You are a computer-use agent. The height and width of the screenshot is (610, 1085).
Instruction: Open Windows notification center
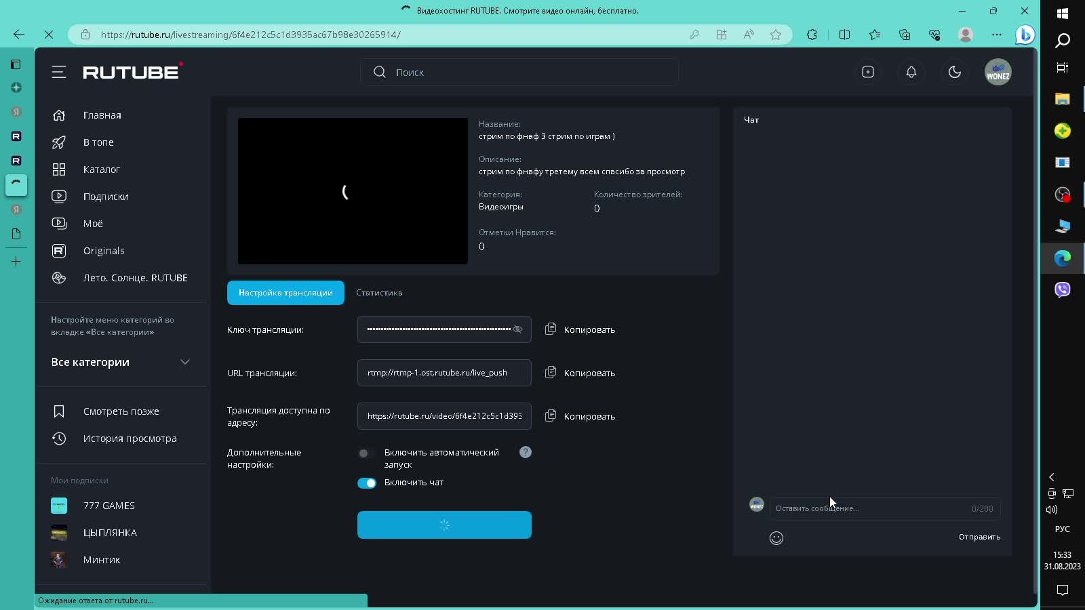click(x=1063, y=590)
